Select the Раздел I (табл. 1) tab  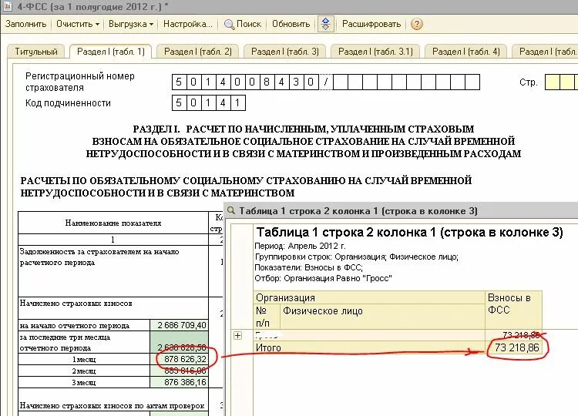(x=110, y=52)
